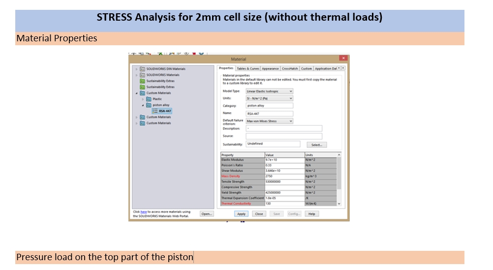This screenshot has height=270, width=493.
Task: Open the Default failure criterion dropdown
Action: 291,121
